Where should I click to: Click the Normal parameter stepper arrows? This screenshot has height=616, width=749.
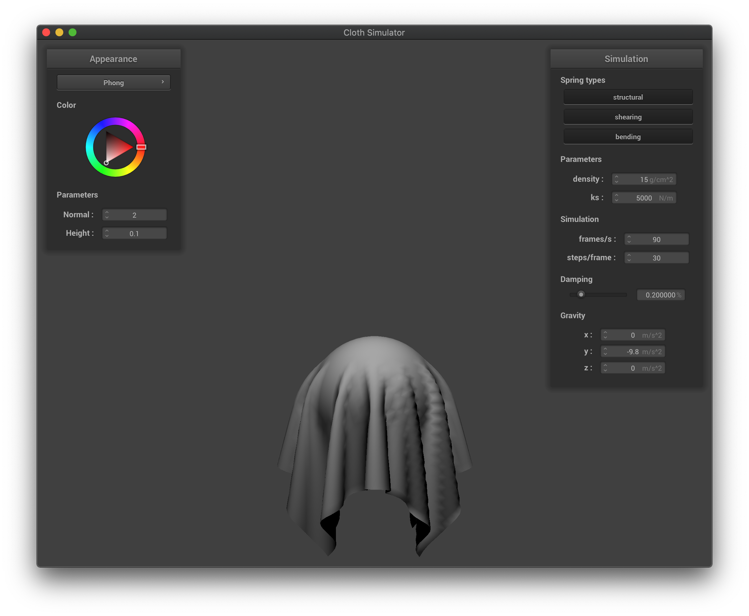coord(107,215)
